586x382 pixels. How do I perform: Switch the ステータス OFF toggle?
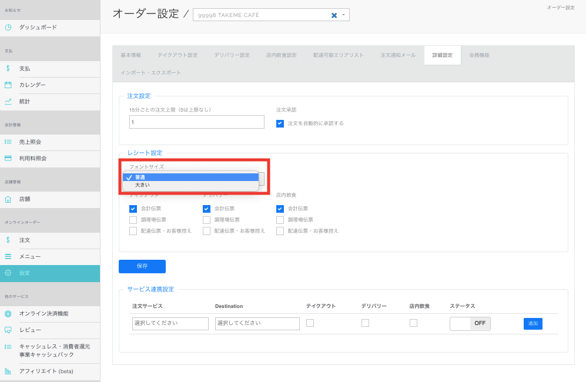pyautogui.click(x=470, y=323)
